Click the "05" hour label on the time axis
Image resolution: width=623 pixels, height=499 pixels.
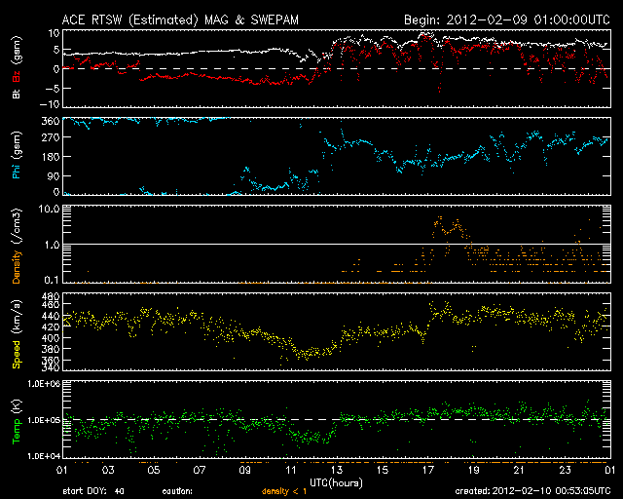pos(154,471)
